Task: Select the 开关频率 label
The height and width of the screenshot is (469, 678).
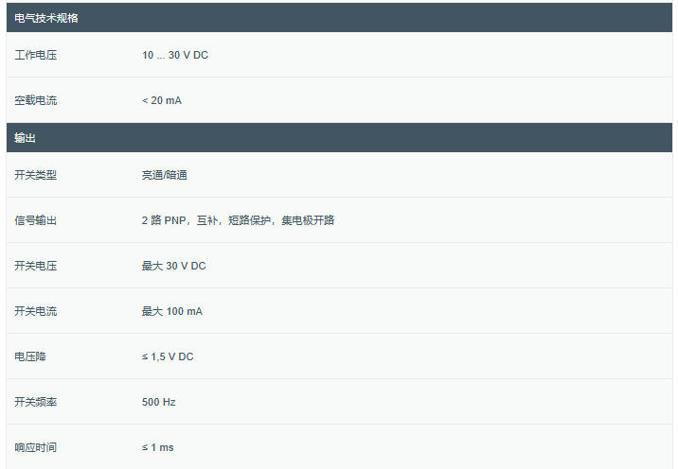Action: (x=36, y=402)
